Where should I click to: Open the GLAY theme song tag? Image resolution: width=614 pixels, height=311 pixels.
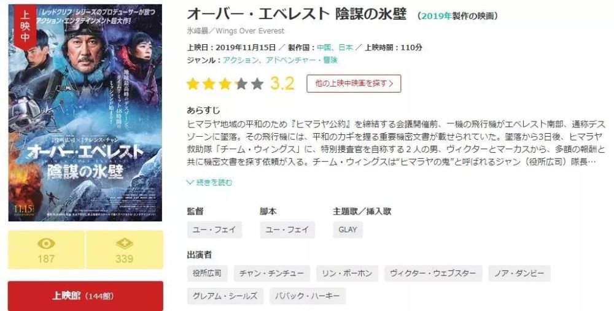click(348, 229)
